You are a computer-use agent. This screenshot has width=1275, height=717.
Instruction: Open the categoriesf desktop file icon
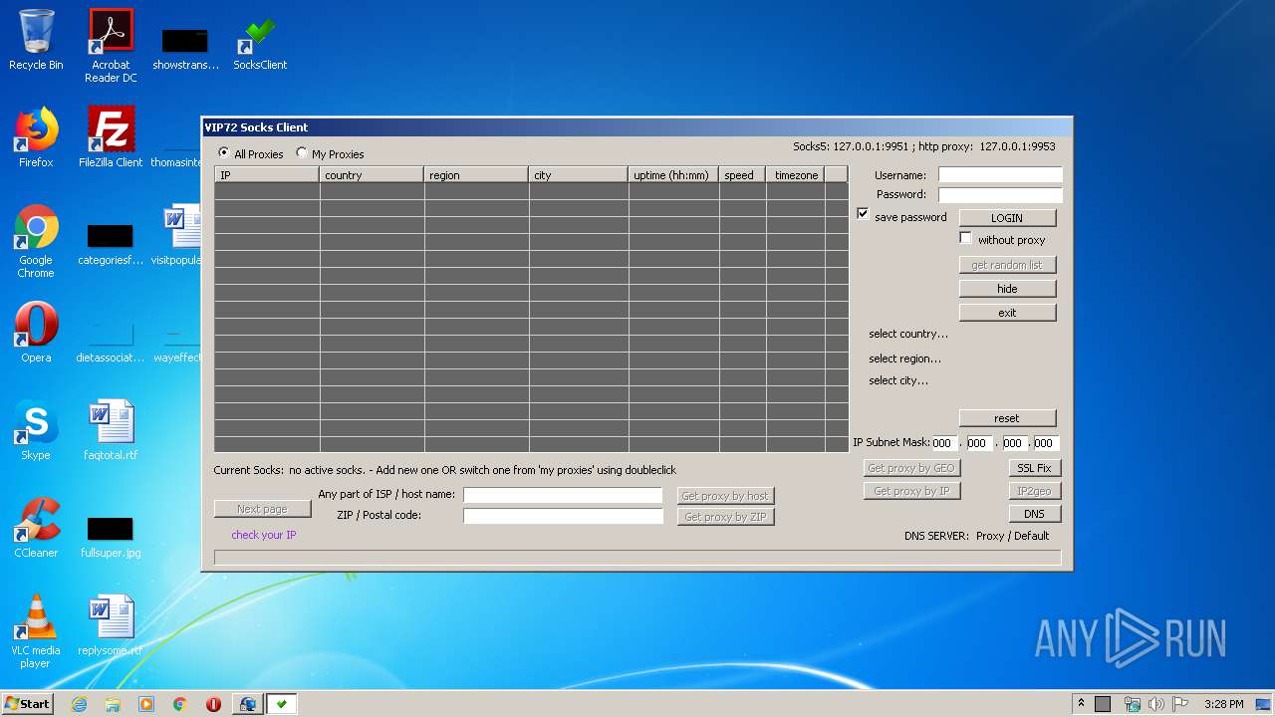(x=111, y=245)
